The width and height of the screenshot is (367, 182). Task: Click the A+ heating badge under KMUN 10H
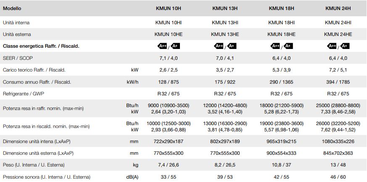point(175,46)
